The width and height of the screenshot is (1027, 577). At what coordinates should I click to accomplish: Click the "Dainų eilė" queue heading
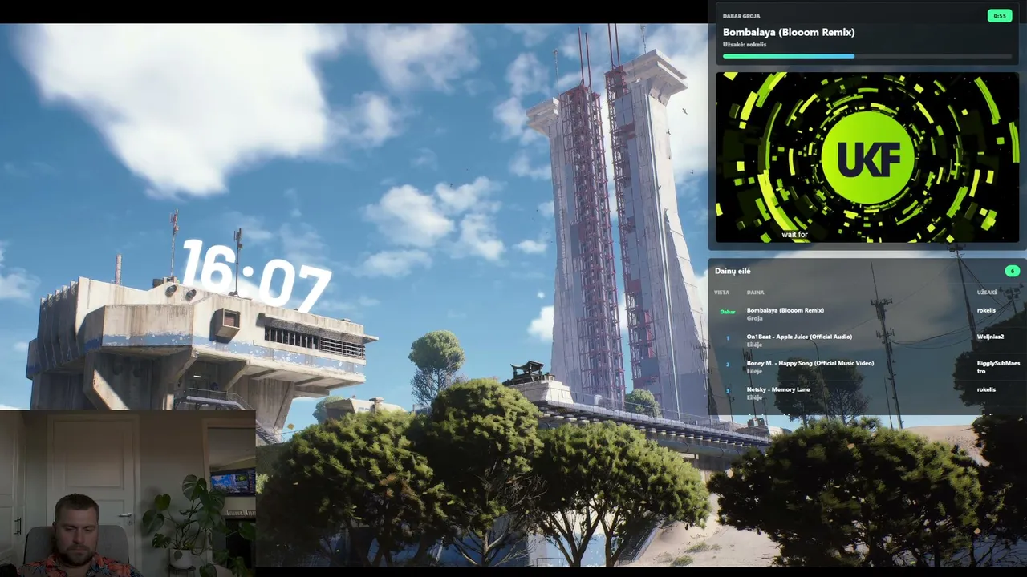click(733, 271)
